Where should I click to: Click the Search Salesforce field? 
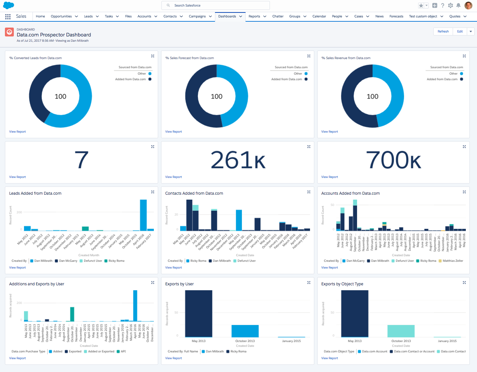[216, 6]
